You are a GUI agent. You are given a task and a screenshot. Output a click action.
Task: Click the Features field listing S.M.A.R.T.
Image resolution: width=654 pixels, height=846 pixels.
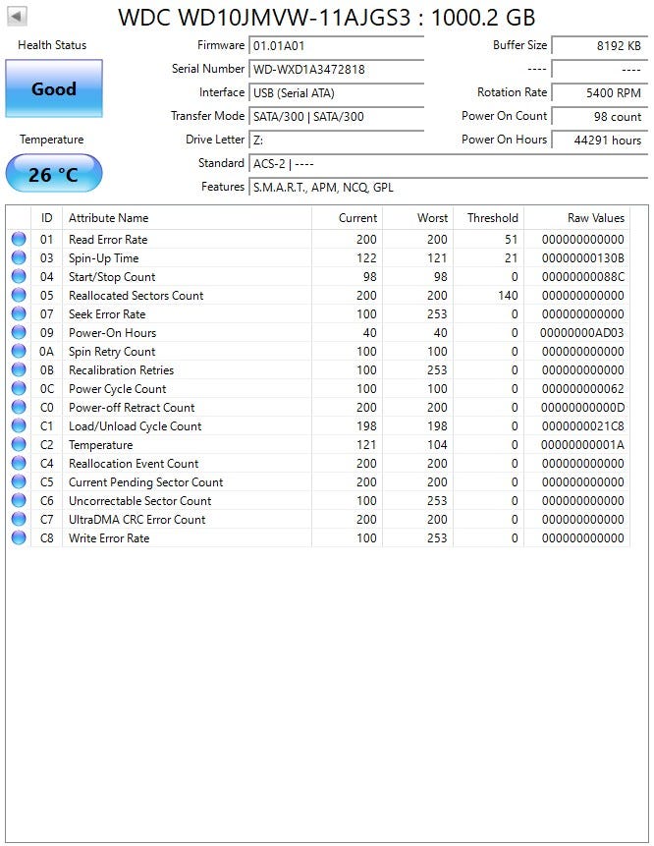(x=442, y=188)
